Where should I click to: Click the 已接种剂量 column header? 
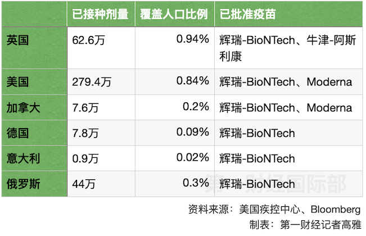(101, 14)
